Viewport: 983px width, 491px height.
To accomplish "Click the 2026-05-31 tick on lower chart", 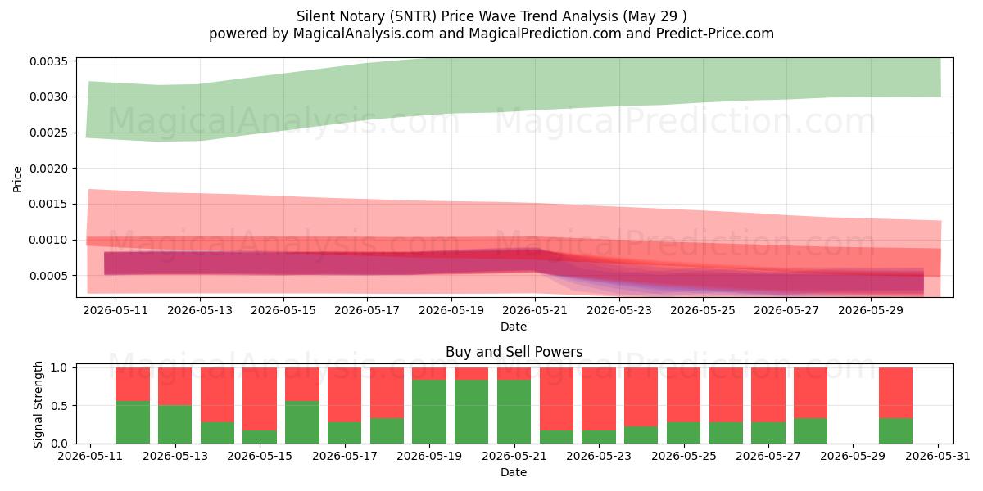I will [937, 456].
